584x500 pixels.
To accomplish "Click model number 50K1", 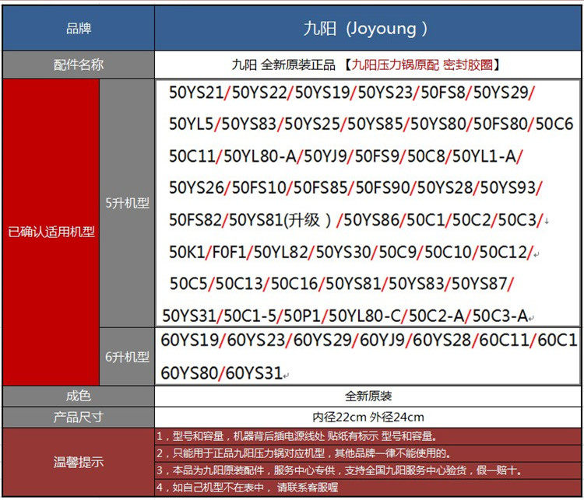I will (x=187, y=252).
